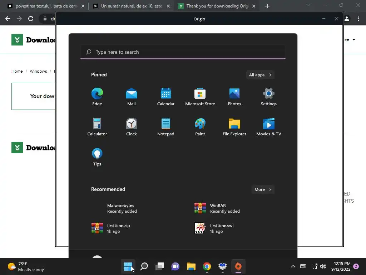Switch to povestirea textului Chrome tab
Image resolution: width=366 pixels, height=275 pixels.
[46, 6]
